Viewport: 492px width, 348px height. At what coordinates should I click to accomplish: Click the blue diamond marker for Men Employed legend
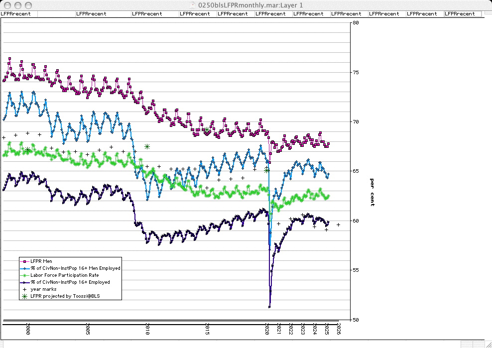click(24, 268)
